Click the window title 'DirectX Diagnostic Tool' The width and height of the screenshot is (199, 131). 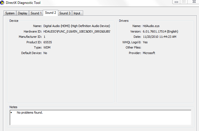(x=23, y=3)
